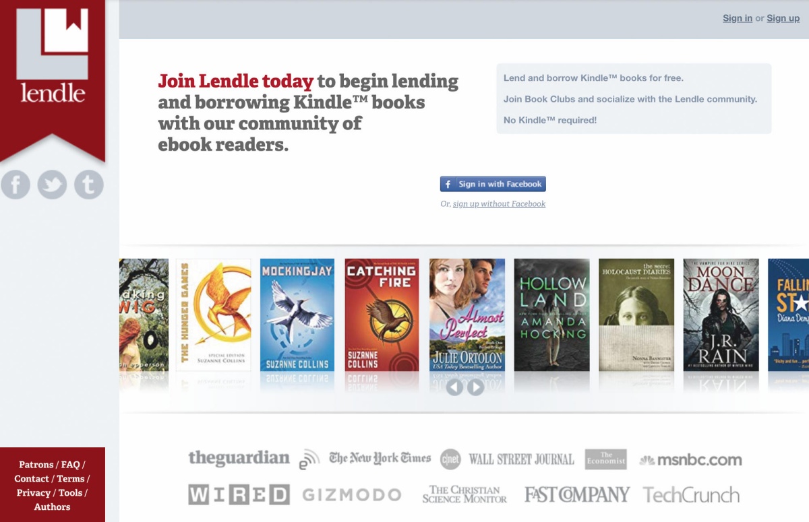The image size is (809, 522).
Task: Open the Lendle Facebook page icon
Action: (x=16, y=185)
